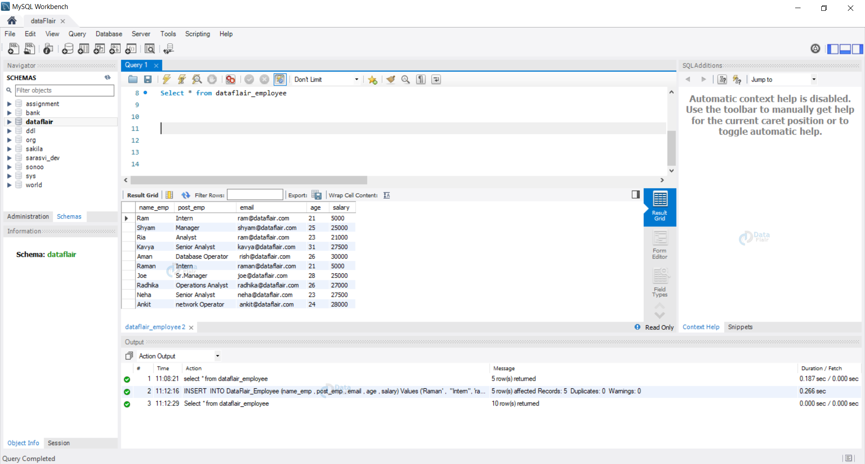
Task: Create a new table icon
Action: click(x=83, y=49)
